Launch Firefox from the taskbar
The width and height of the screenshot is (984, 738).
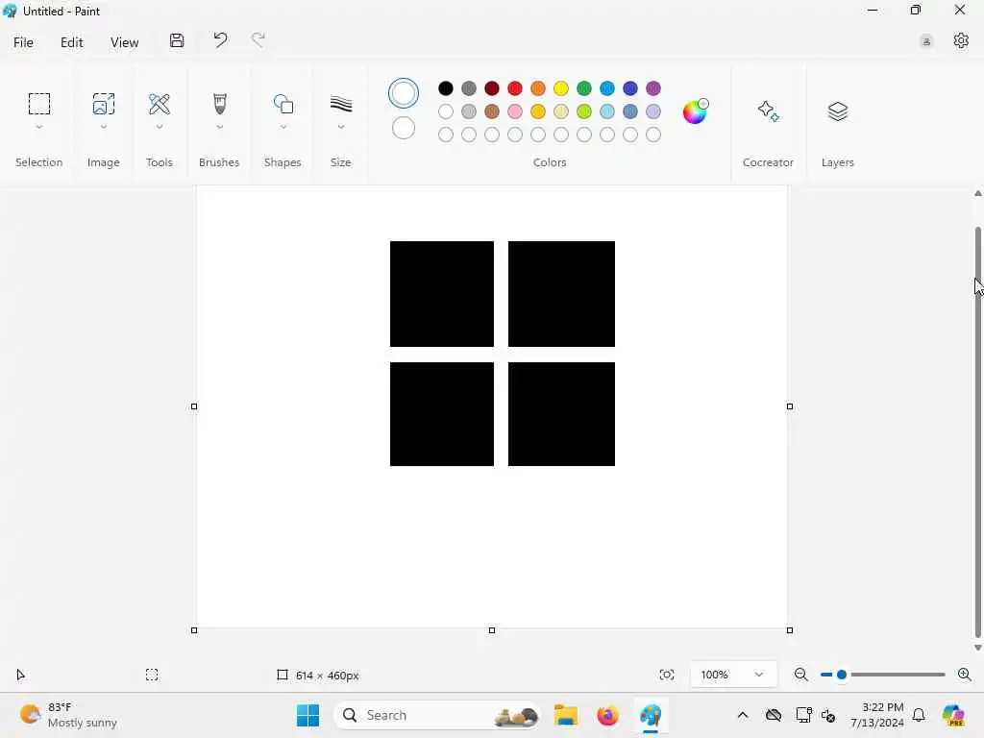click(607, 715)
